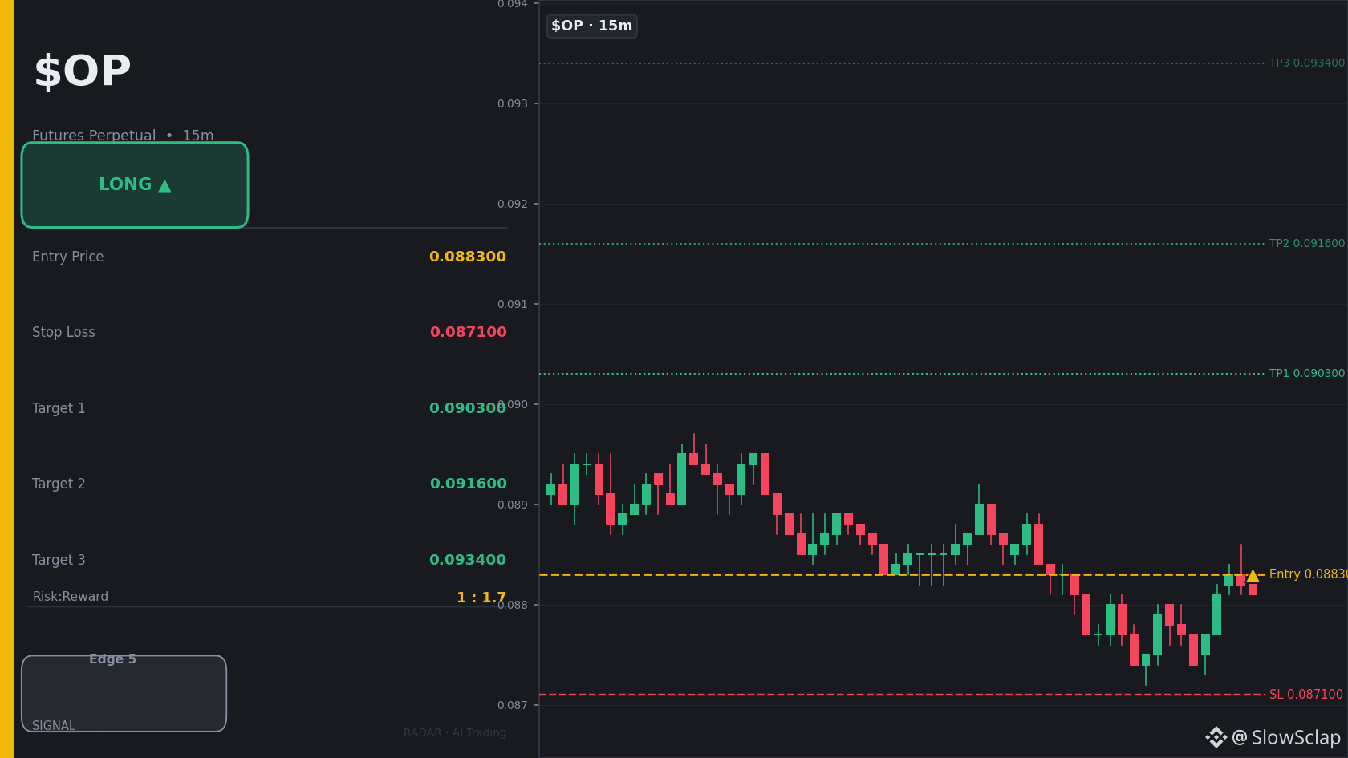Click the 0.091 price axis tick
1348x758 pixels.
(513, 305)
